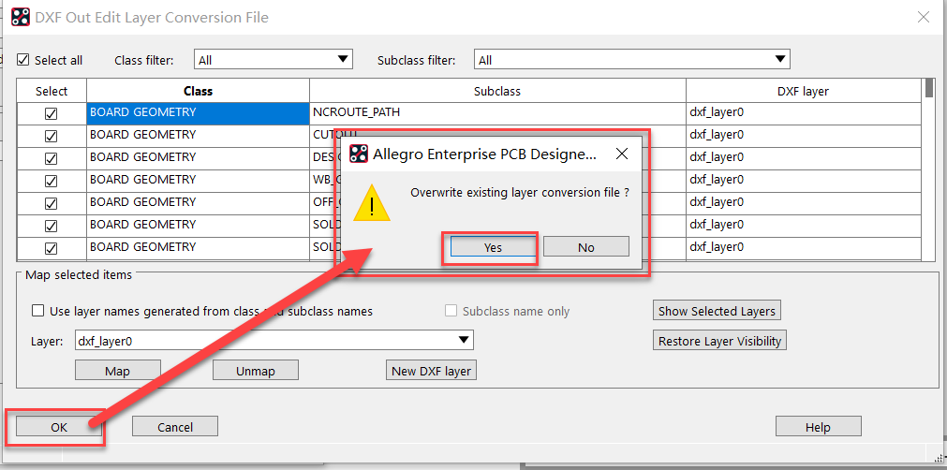The image size is (947, 470).
Task: Click the Subclass column header
Action: point(497,91)
